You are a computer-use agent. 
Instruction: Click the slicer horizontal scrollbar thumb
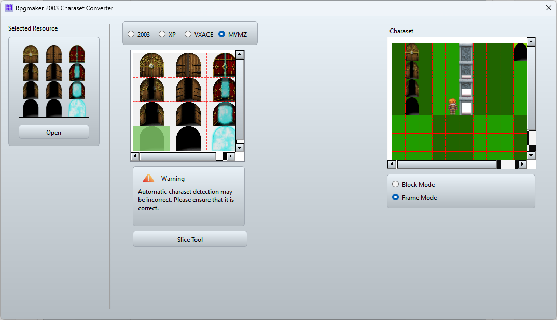point(177,156)
